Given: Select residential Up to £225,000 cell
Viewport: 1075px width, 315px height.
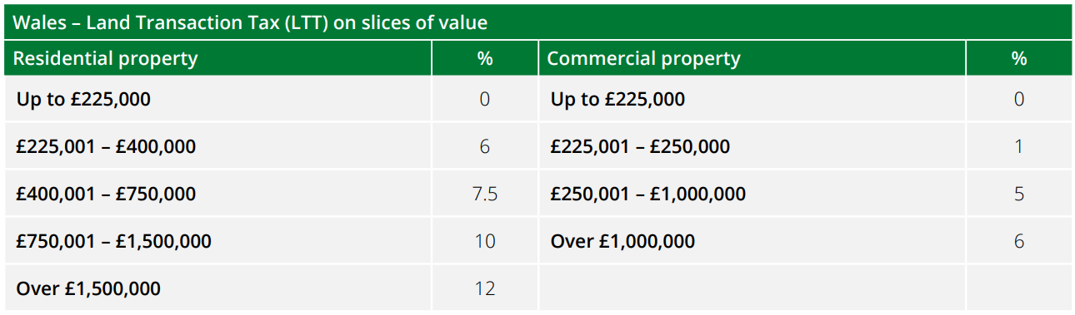Looking at the screenshot, I should (x=217, y=100).
